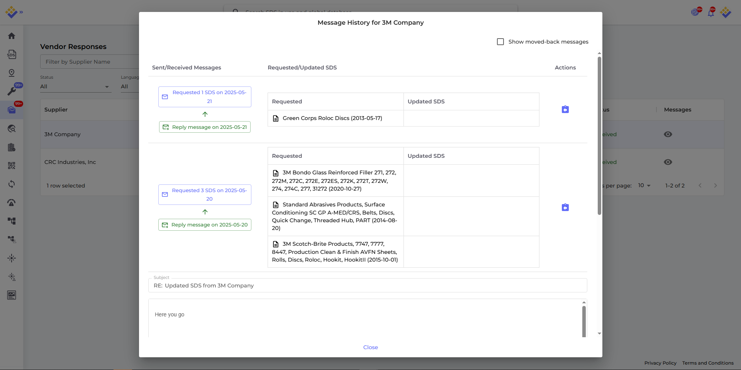Open the hazard gauge icon in sidebar
This screenshot has height=370, width=741.
click(x=12, y=203)
